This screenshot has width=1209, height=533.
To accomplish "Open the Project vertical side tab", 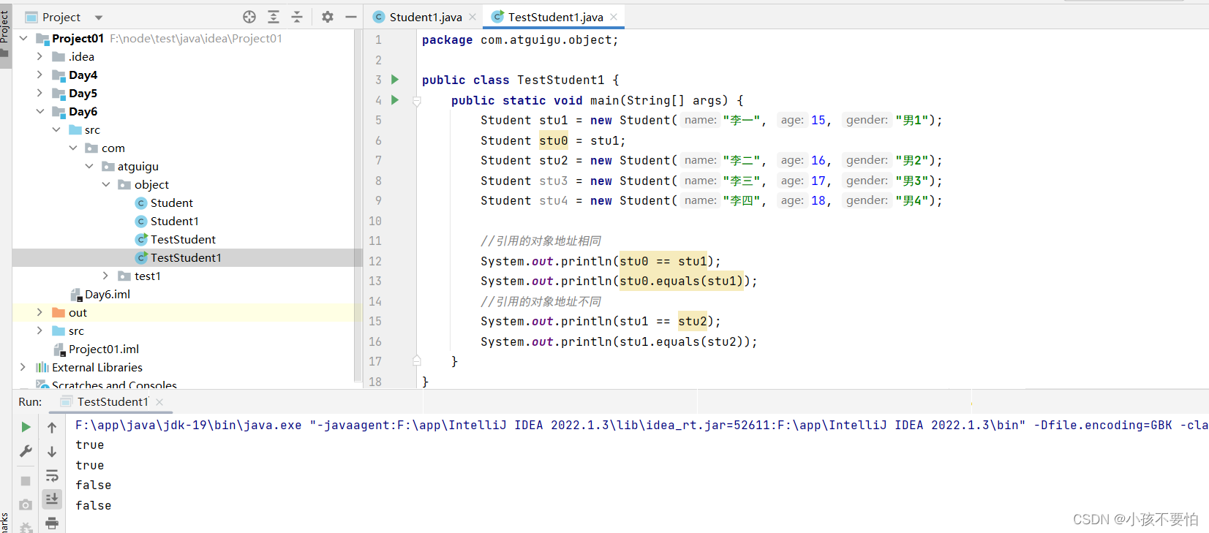I will coord(5,34).
